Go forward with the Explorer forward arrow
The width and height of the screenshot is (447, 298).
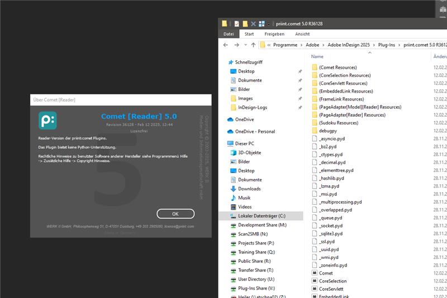coord(236,45)
